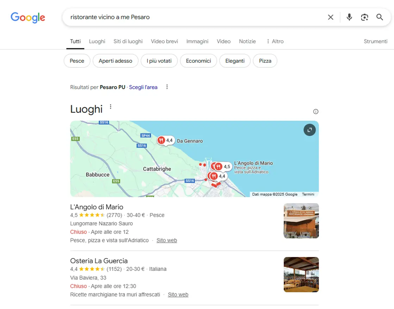Open the Altro dropdown menu
Screen dimensions: 394x309
[275, 41]
